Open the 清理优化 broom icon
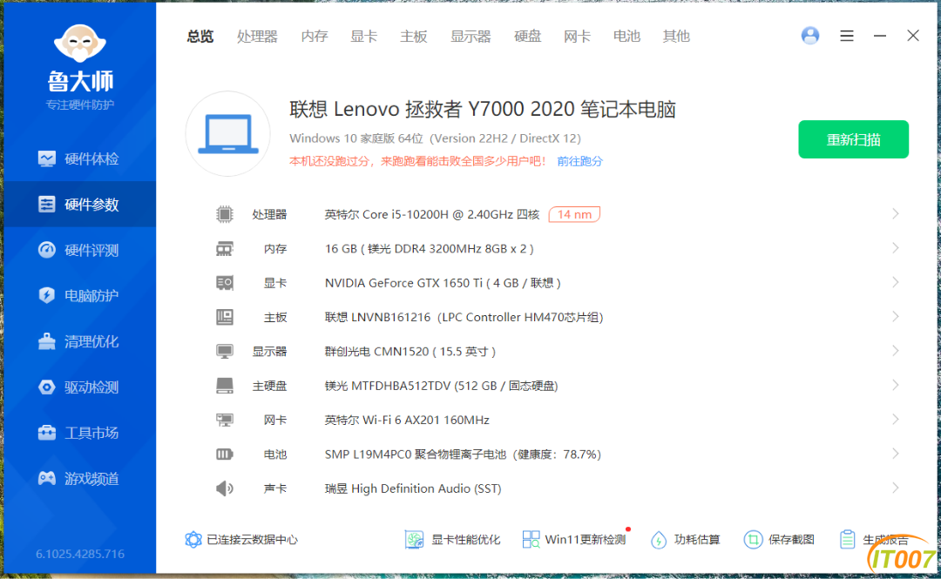This screenshot has height=579, width=941. (47, 341)
